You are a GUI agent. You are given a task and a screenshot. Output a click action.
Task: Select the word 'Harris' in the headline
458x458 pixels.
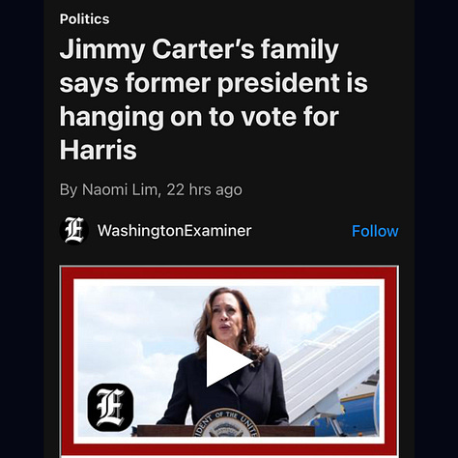tap(99, 150)
